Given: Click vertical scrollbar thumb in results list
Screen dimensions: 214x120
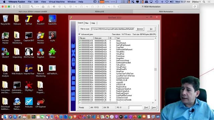Looking at the screenshot, I should 155,69.
